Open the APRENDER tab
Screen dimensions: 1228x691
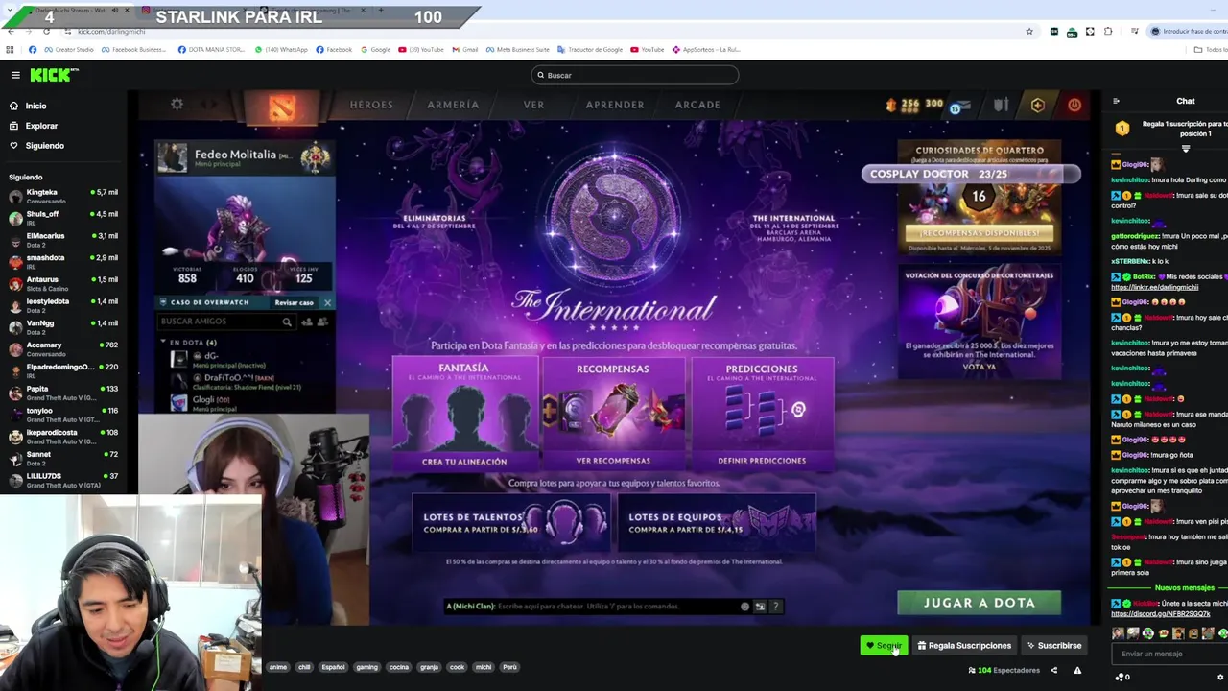pyautogui.click(x=615, y=105)
